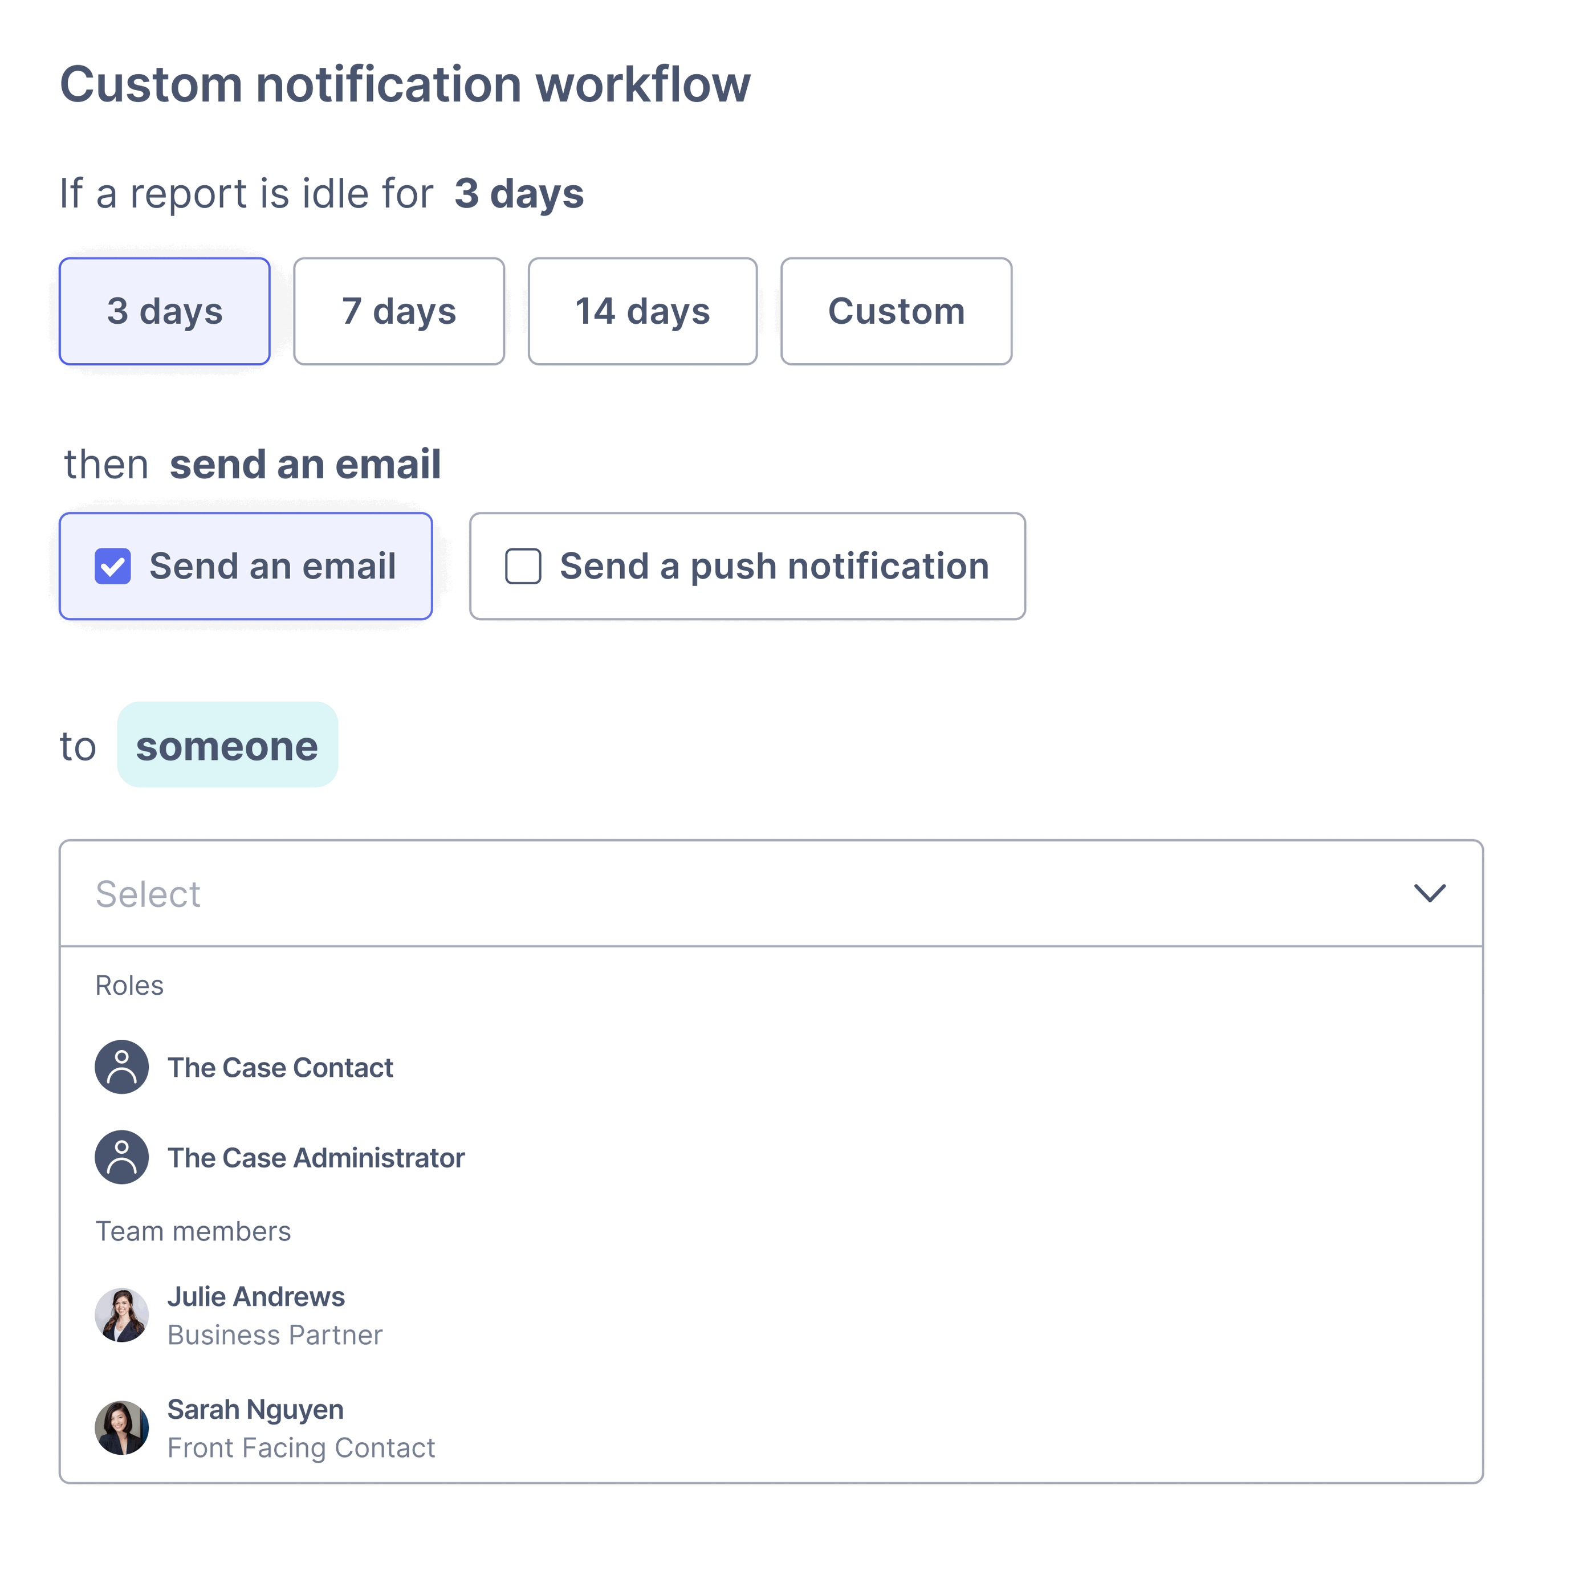Expand the someone recipient token
1579x1579 pixels.
click(x=227, y=744)
